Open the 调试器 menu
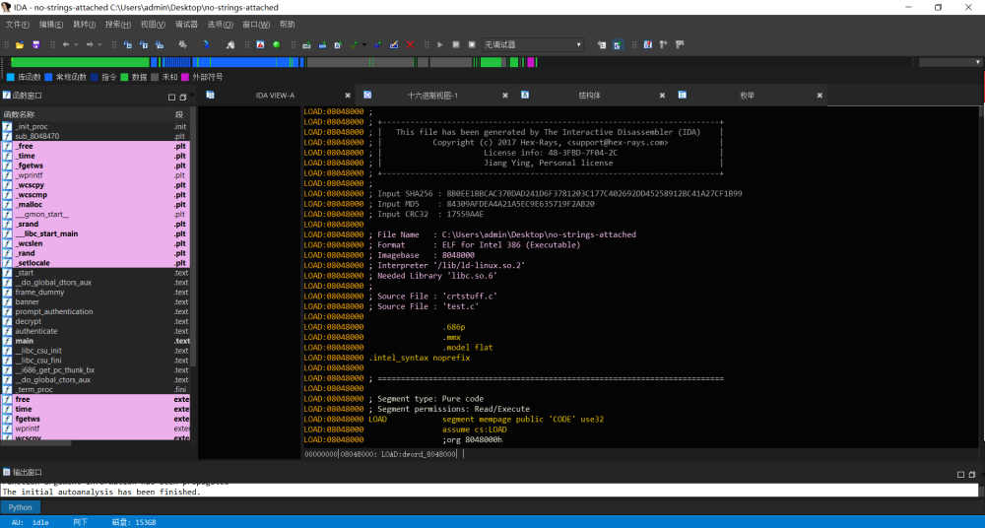The image size is (985, 528). pos(186,25)
